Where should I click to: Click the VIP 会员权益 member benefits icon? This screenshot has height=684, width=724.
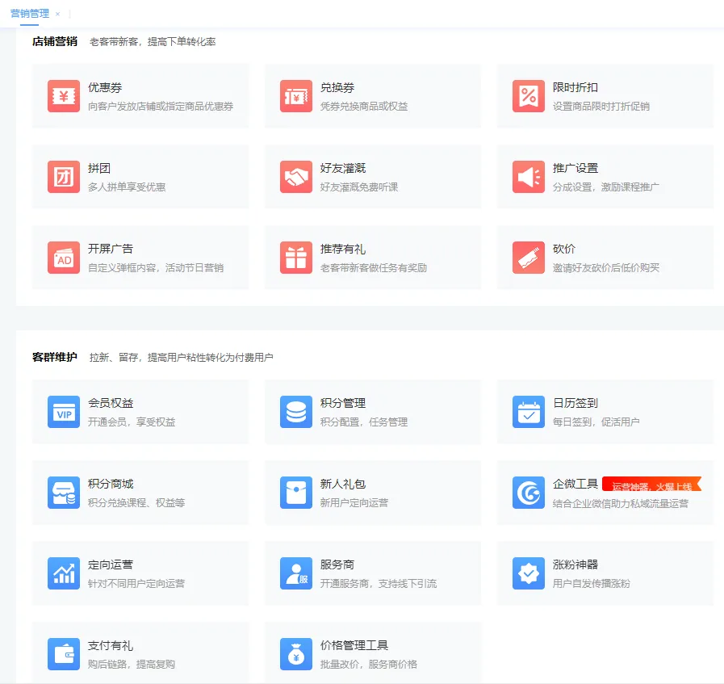64,412
